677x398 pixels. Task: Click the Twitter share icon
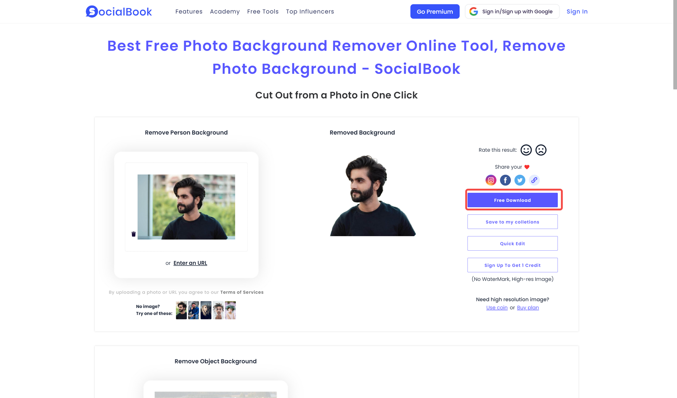coord(520,180)
